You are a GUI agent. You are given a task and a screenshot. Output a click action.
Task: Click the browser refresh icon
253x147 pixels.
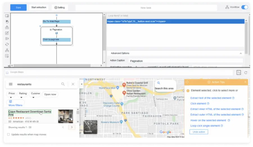pyautogui.click(x=246, y=73)
